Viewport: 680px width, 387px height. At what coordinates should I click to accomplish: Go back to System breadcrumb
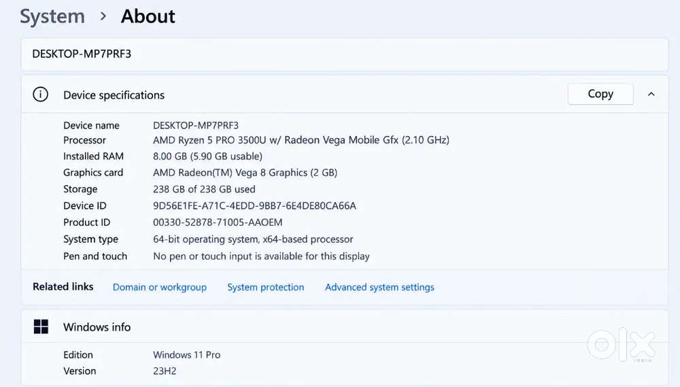pyautogui.click(x=52, y=17)
